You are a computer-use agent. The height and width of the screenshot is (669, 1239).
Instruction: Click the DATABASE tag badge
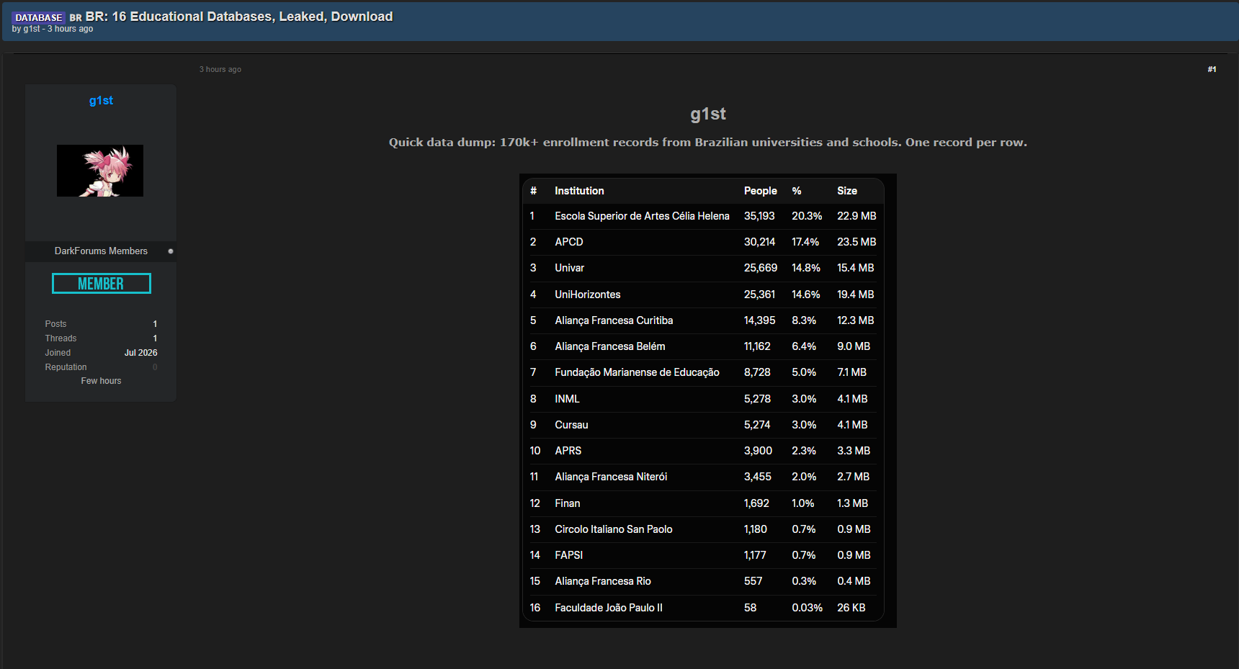39,17
